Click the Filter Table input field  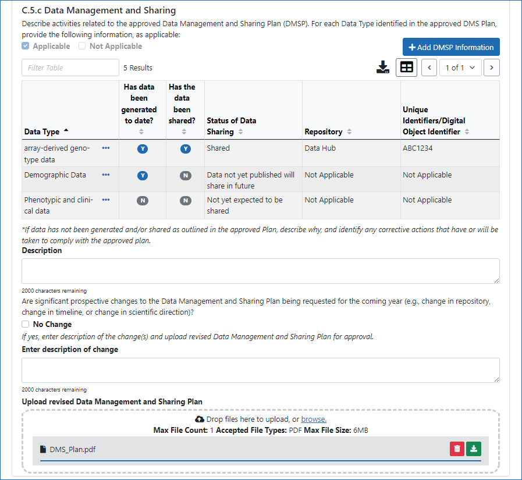pos(70,67)
